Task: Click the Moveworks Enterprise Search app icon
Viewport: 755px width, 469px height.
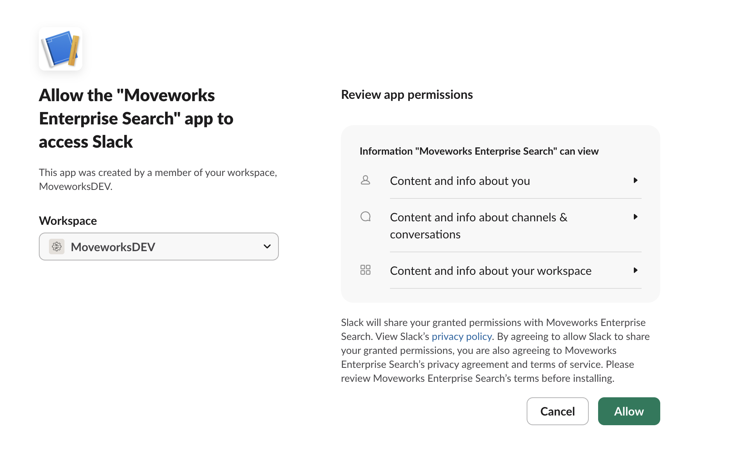Action: pyautogui.click(x=61, y=49)
